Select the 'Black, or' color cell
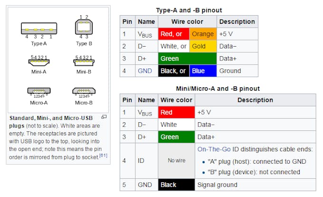323x197 pixels. pyautogui.click(x=173, y=71)
